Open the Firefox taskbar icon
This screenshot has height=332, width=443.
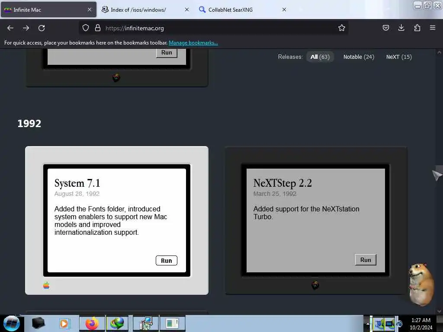pos(92,323)
